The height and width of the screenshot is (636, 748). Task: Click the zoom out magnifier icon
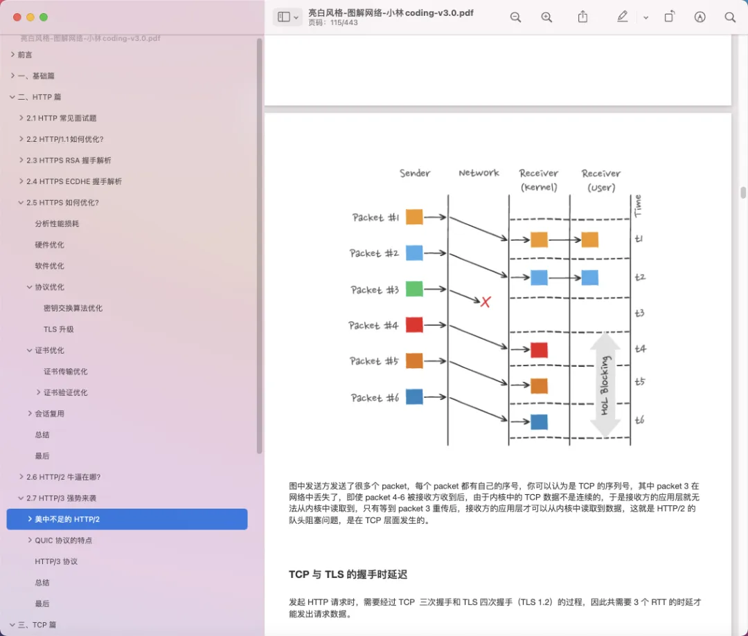515,17
